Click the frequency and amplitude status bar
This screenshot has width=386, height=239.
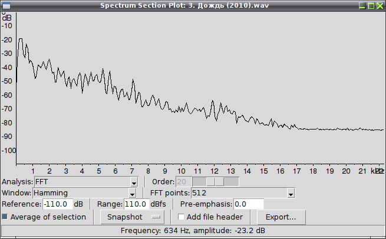193,231
